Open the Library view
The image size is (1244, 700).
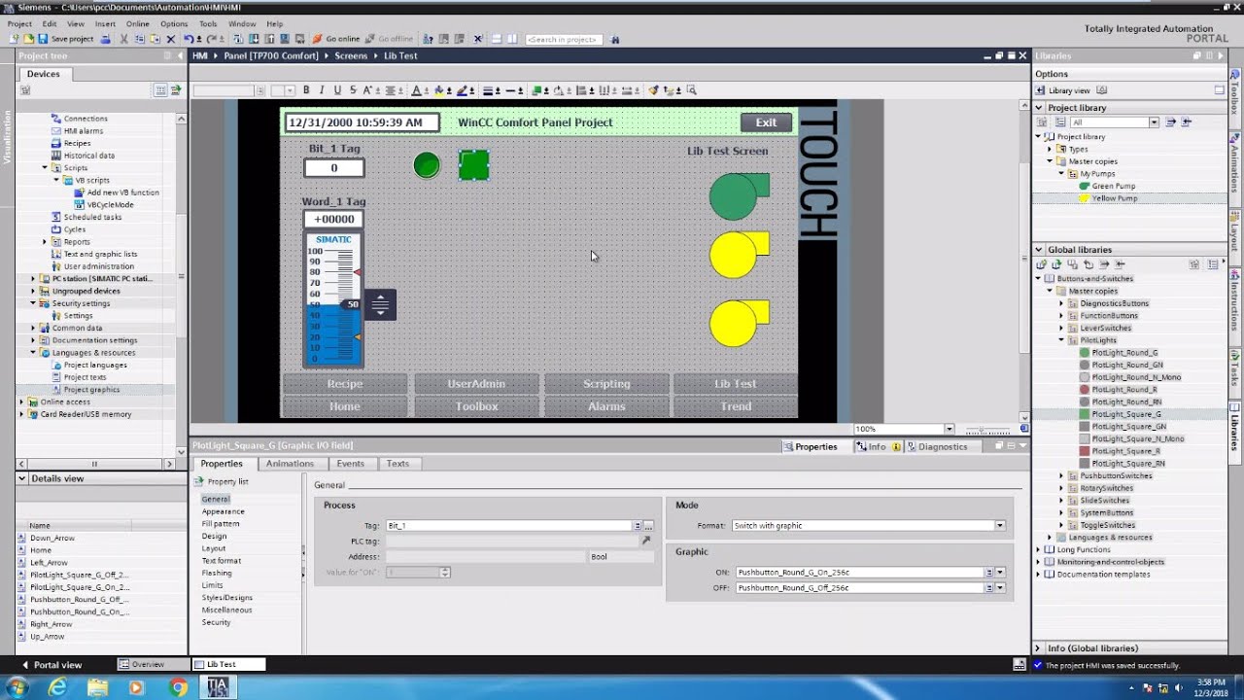(x=1063, y=90)
